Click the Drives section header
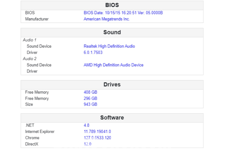The width and height of the screenshot is (225, 153). click(x=112, y=85)
